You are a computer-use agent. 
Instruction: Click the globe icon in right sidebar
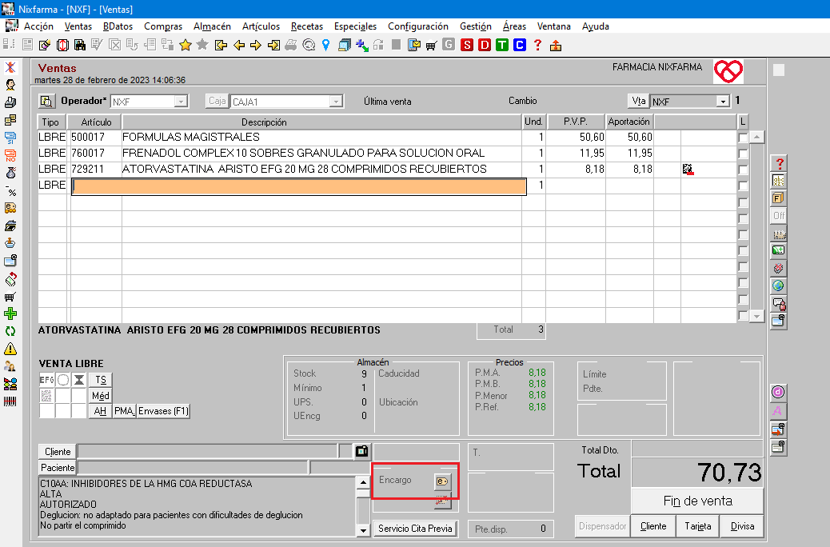(778, 286)
